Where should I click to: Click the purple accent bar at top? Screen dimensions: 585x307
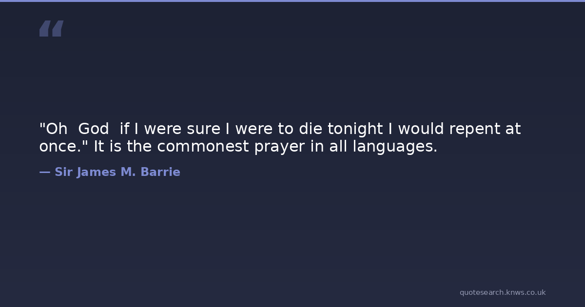[292, 1]
